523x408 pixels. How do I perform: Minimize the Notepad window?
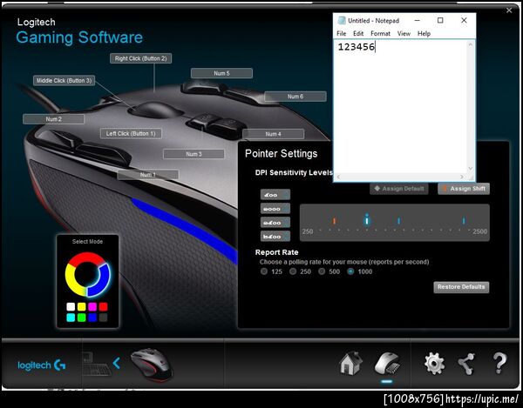point(417,20)
